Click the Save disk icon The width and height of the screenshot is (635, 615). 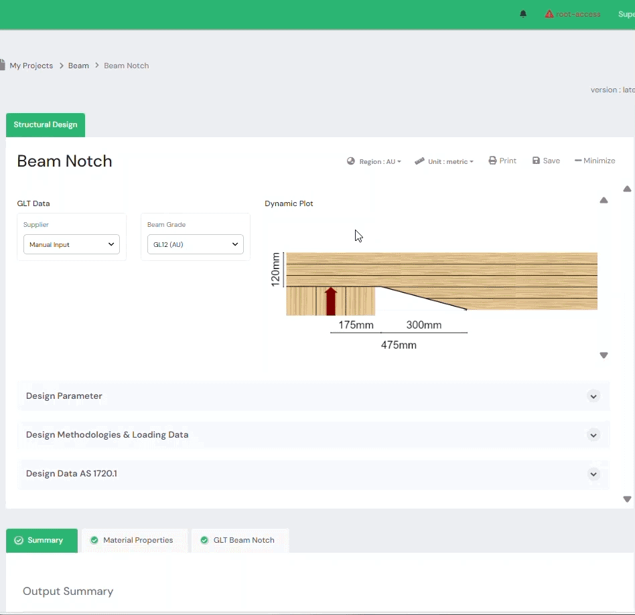click(x=536, y=161)
